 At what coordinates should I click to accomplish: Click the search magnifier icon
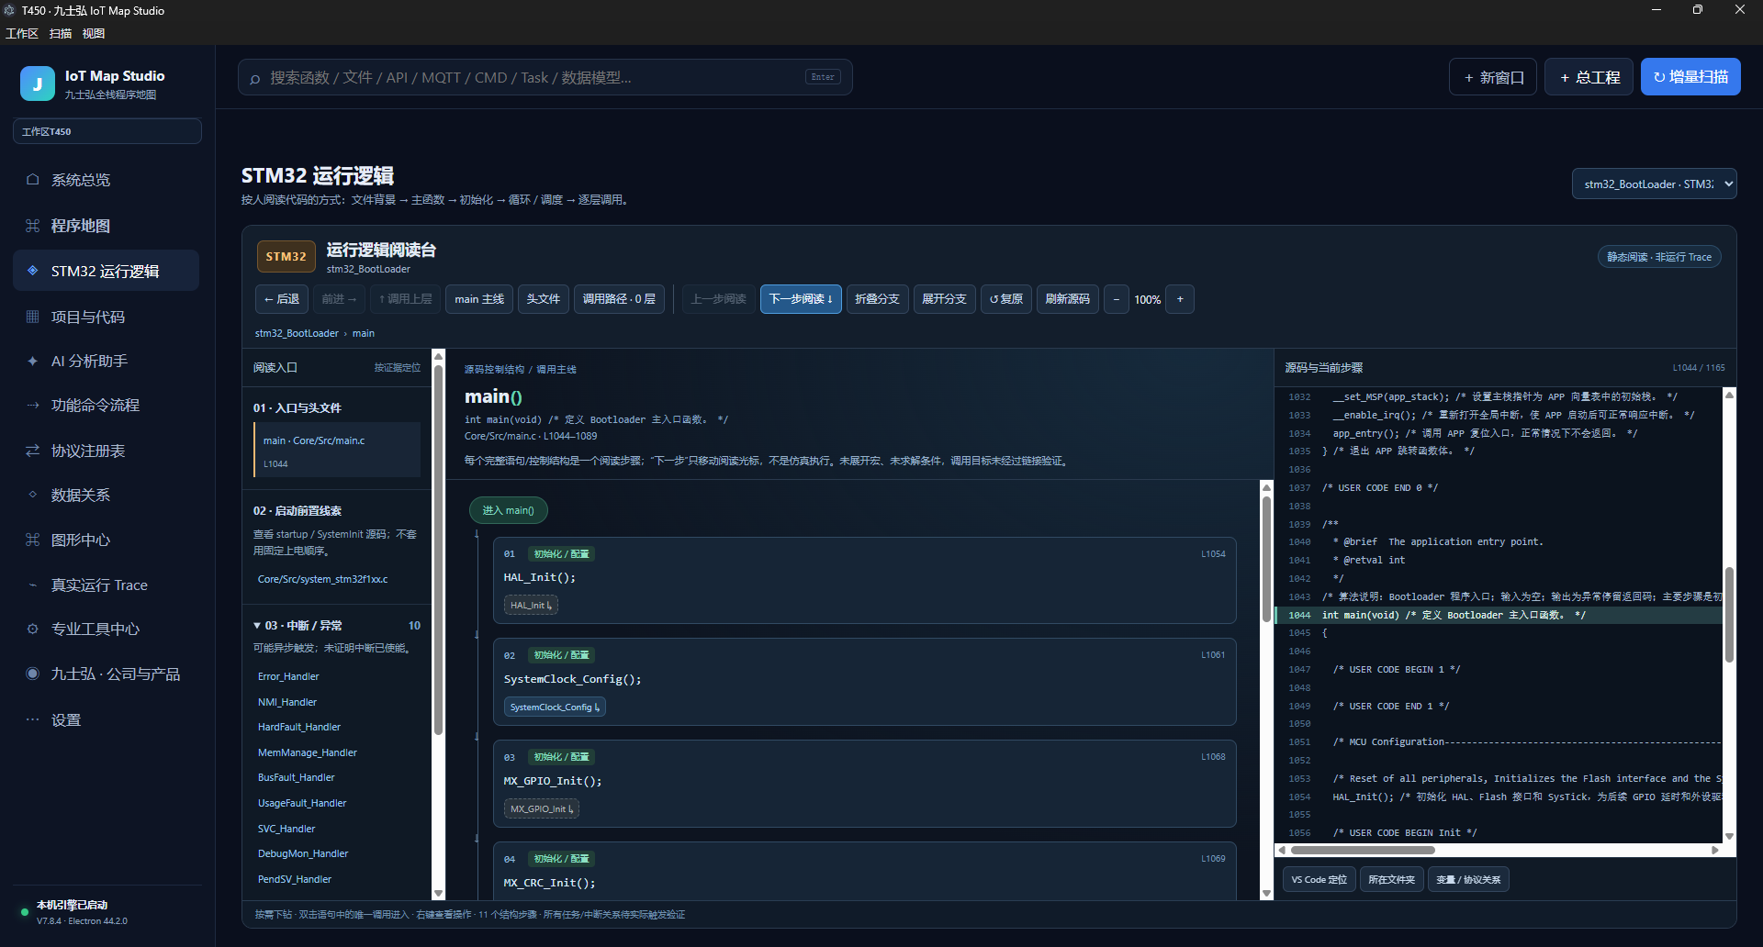point(254,79)
